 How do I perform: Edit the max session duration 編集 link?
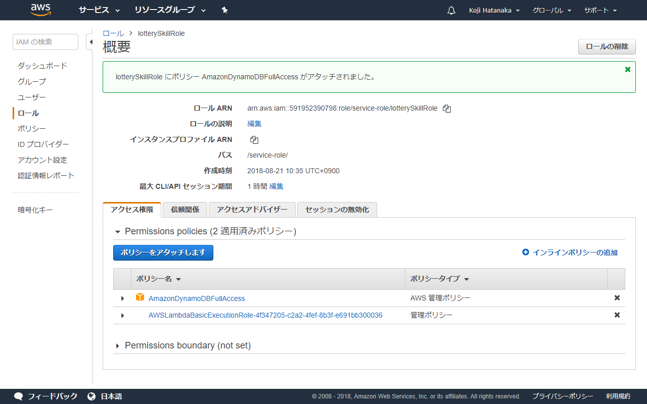pyautogui.click(x=276, y=186)
